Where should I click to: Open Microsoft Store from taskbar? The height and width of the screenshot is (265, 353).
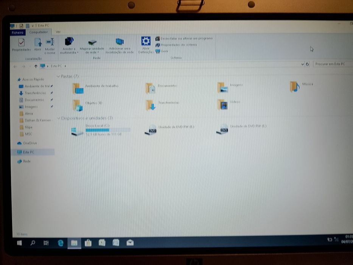(x=88, y=243)
